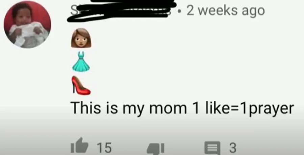Click the first letter of the username
This screenshot has width=304, height=155.
73,11
